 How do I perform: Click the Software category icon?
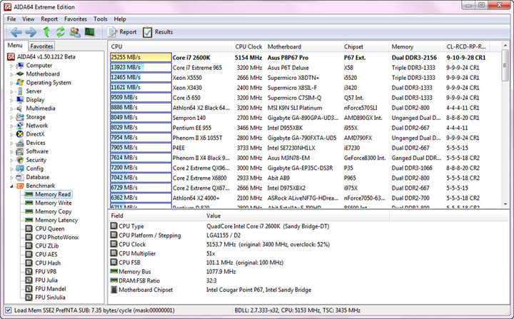[x=20, y=151]
